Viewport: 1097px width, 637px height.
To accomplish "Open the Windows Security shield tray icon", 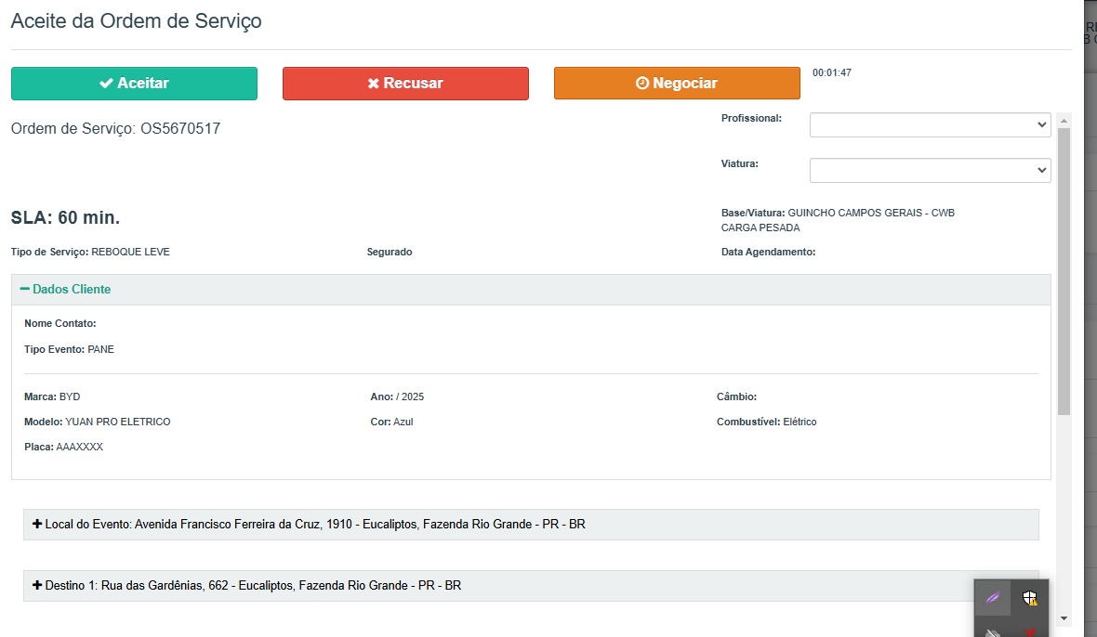I will tap(1029, 598).
